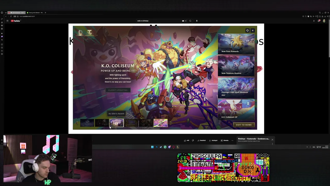
Task: Click the EXIT TO HOME button
Action: coord(244,125)
